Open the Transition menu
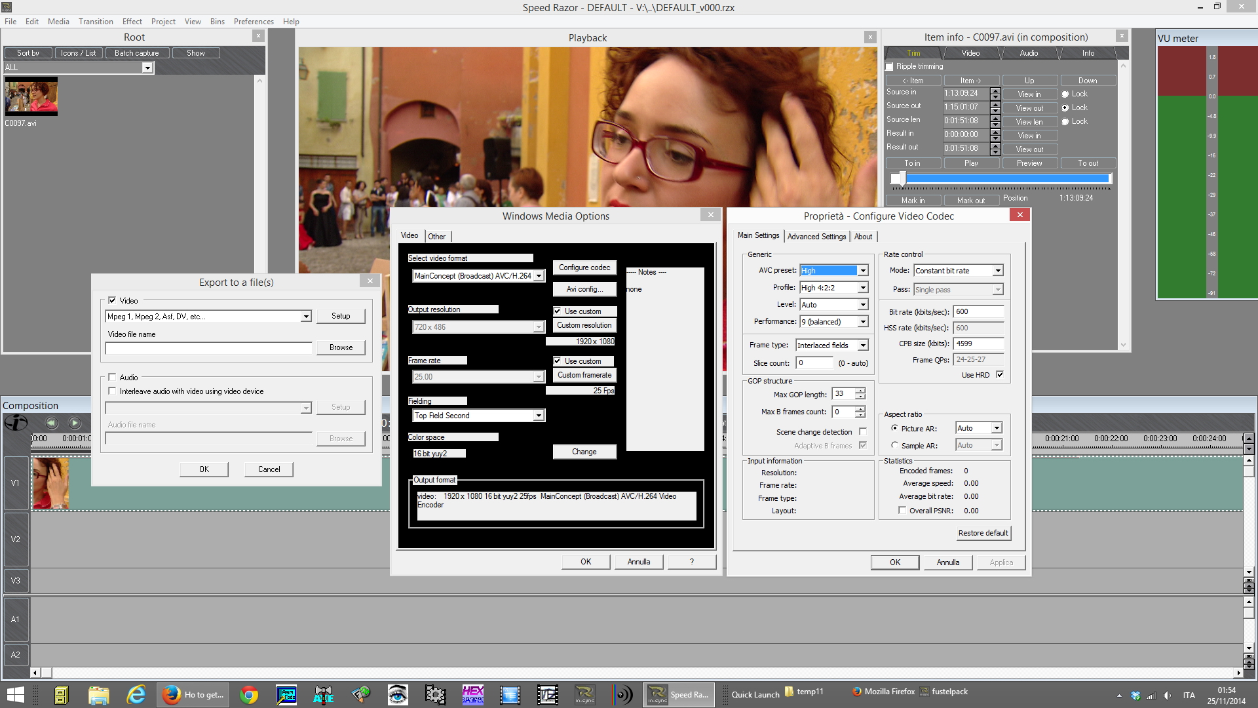 [x=96, y=22]
